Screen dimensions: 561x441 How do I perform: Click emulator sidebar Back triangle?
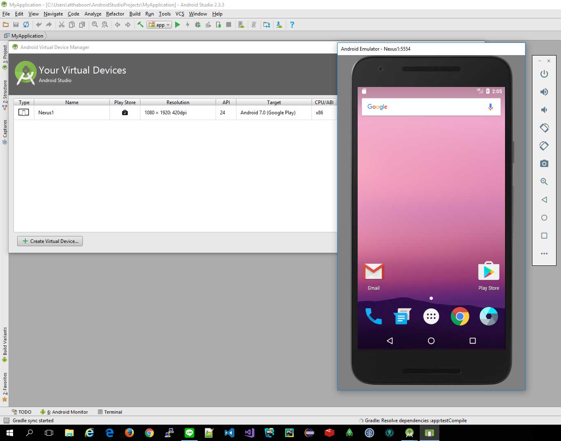pos(544,200)
